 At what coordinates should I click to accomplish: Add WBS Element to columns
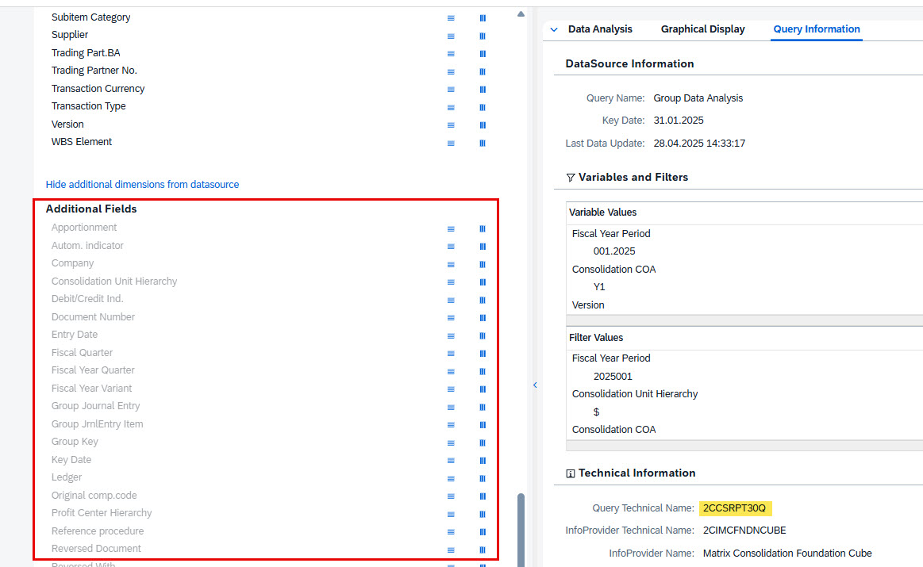[x=483, y=143]
